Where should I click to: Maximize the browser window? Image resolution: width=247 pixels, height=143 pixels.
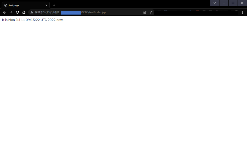click(x=233, y=3)
